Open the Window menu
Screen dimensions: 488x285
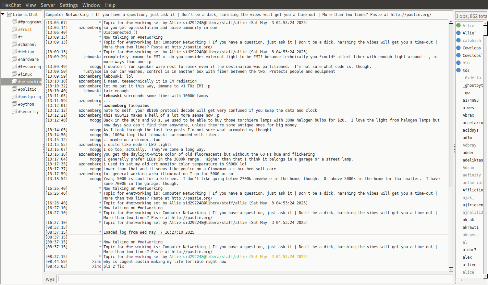[91, 5]
